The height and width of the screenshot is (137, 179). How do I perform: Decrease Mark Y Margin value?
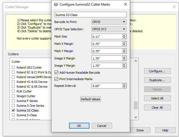(x=124, y=52)
